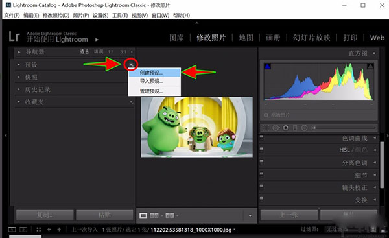389x238 pixels.
Task: Click the green pigs photo preview
Action: click(x=196, y=127)
